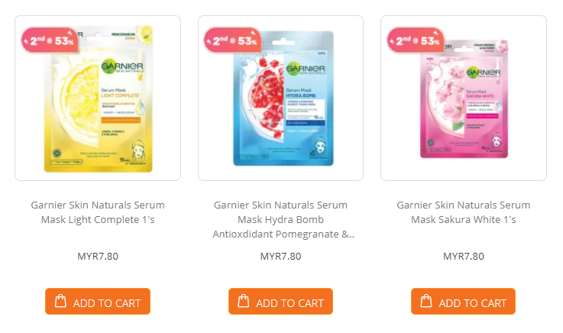
Task: Add Hydra Bomb serum mask to cart
Action: tap(280, 302)
